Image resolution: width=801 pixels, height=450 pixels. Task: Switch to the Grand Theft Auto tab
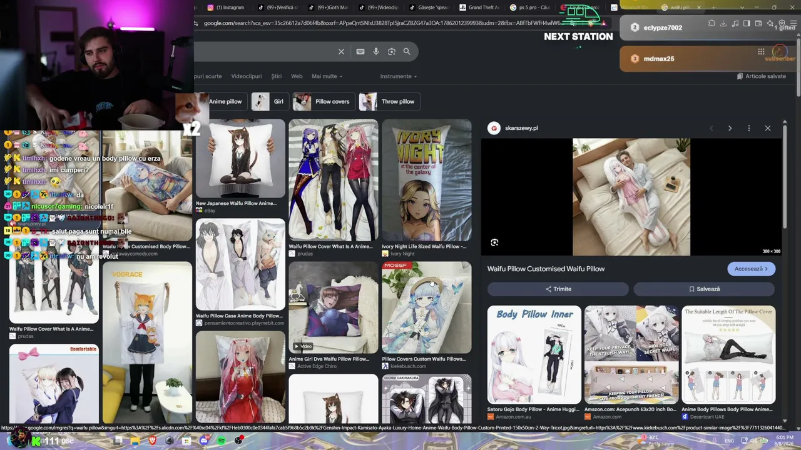coord(480,7)
